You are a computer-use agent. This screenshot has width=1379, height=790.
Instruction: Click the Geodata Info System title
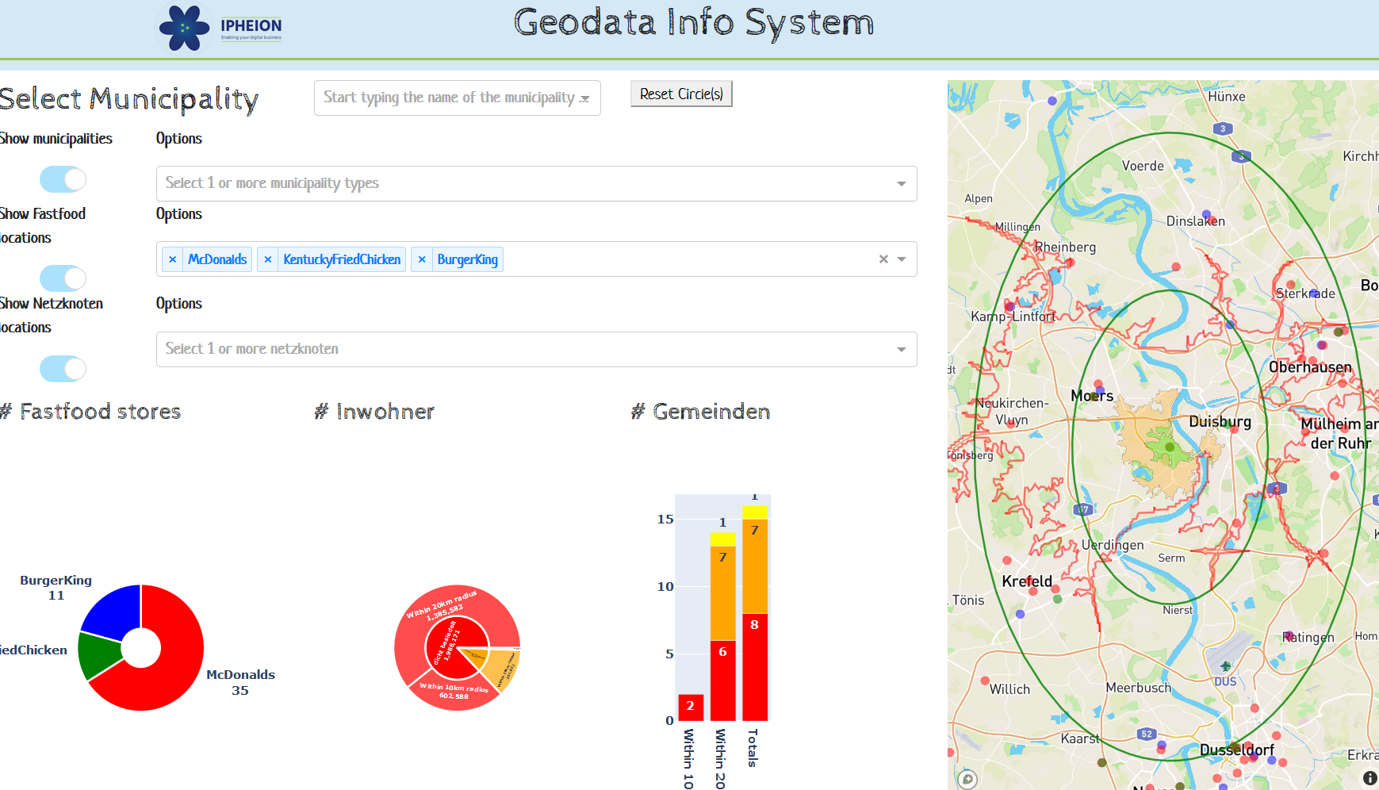click(x=693, y=23)
